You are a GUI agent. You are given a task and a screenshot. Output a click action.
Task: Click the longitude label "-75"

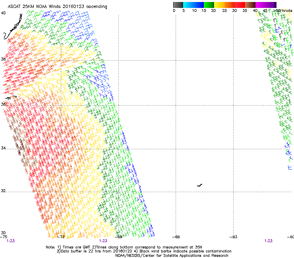click(x=4, y=237)
